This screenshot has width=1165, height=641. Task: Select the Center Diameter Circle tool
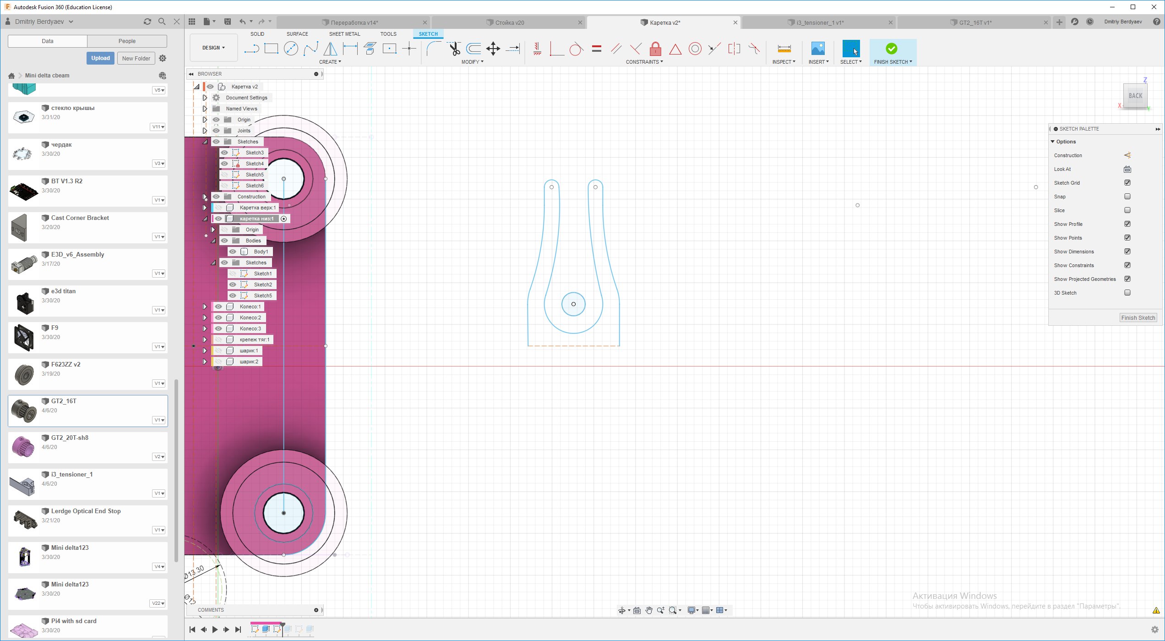tap(291, 49)
